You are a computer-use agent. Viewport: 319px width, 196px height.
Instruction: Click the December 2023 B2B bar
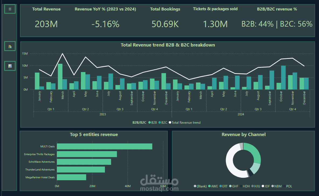tap(164, 81)
